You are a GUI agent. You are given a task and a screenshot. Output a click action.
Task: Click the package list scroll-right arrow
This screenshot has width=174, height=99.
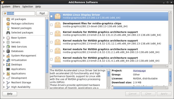167,66
